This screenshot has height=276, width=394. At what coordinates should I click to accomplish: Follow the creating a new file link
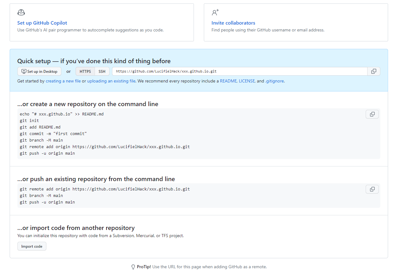[63, 81]
